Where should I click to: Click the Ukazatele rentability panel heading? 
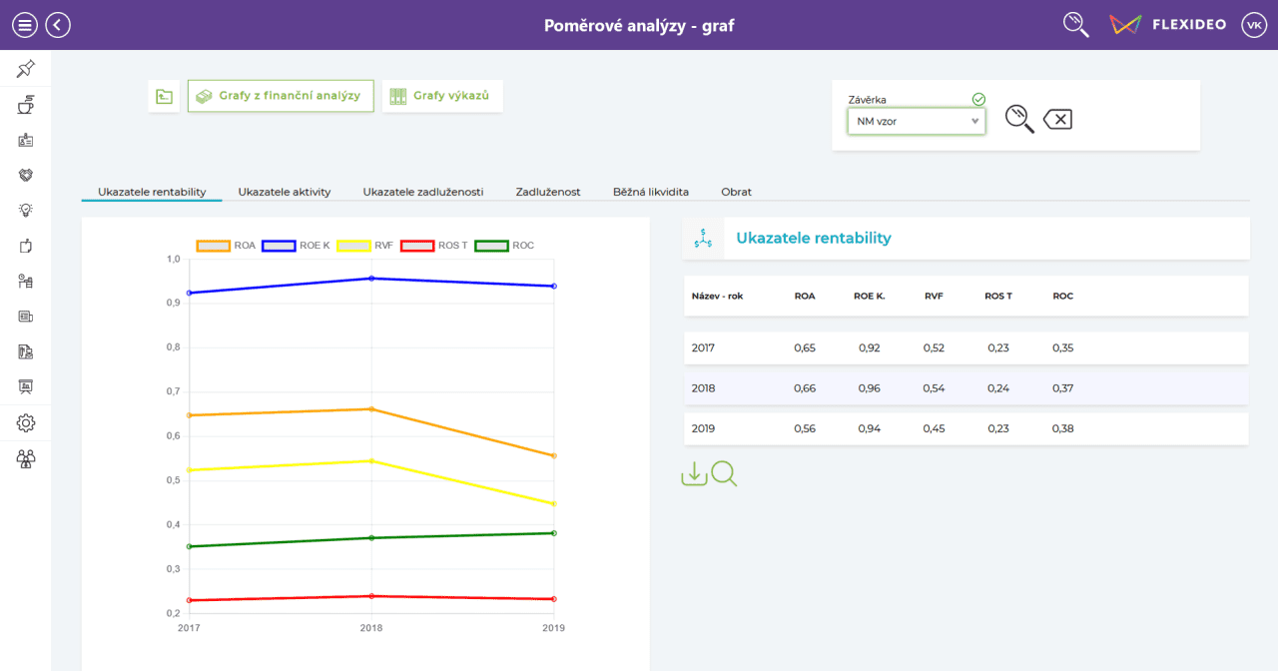click(814, 238)
